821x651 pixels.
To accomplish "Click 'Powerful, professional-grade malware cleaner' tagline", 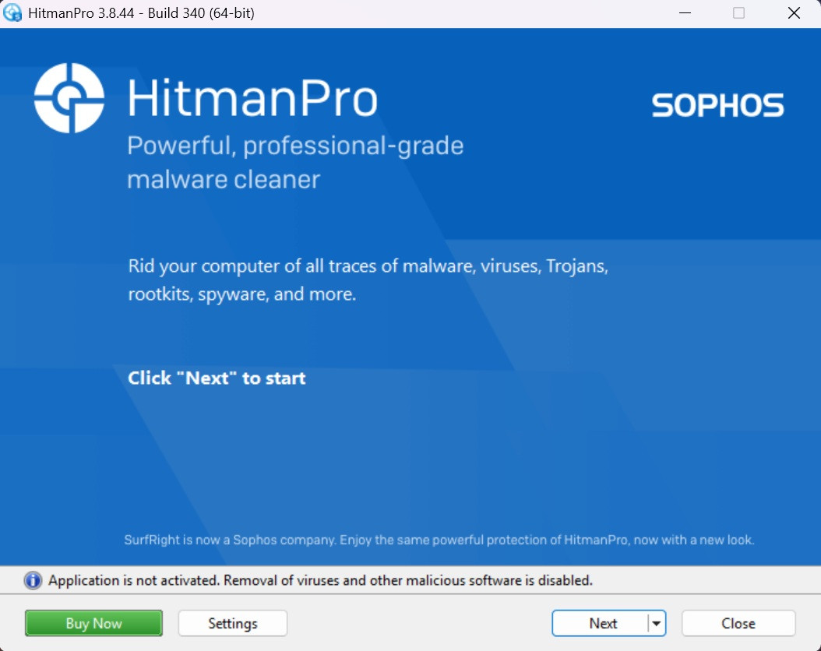I will pyautogui.click(x=295, y=162).
